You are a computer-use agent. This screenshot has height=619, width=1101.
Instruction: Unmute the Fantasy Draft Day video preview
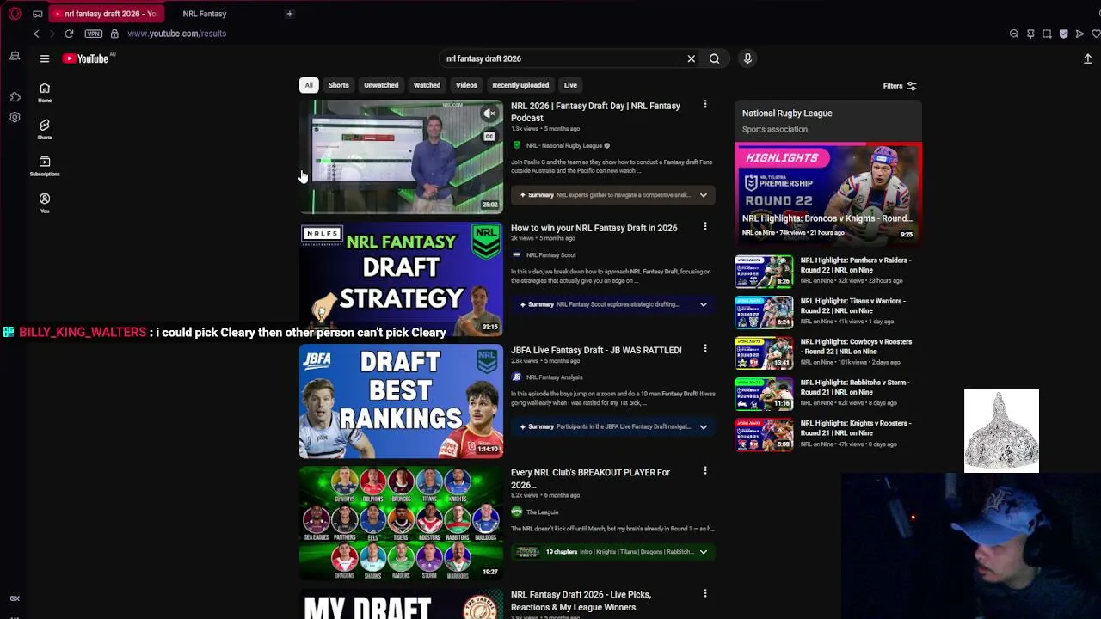489,113
